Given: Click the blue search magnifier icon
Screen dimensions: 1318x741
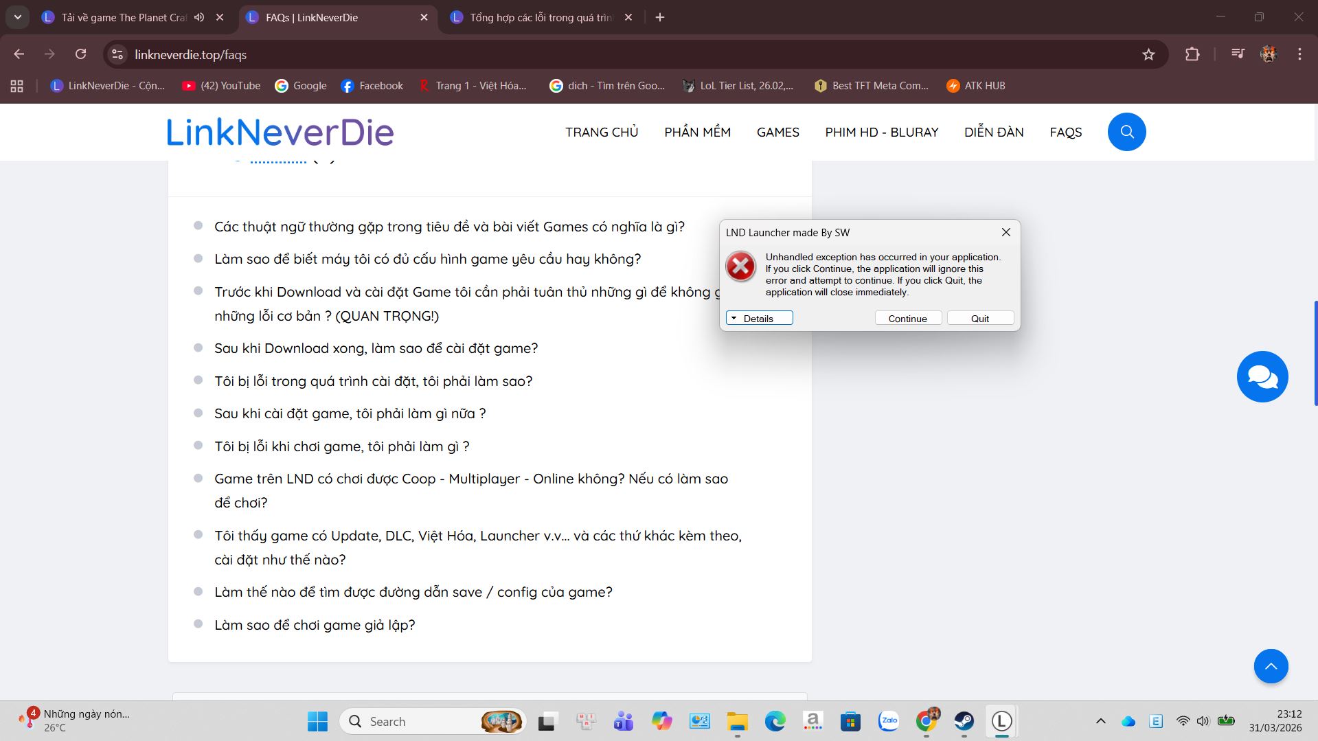Looking at the screenshot, I should click(1126, 132).
